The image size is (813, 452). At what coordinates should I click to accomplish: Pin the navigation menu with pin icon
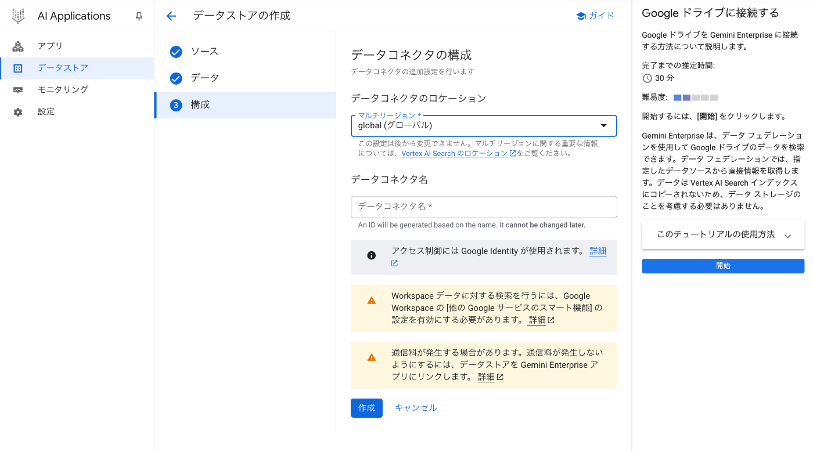(x=139, y=16)
